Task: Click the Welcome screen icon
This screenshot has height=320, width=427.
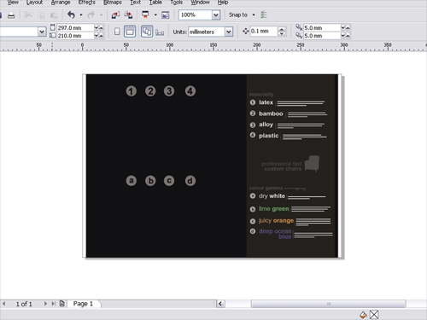Action: click(x=166, y=15)
